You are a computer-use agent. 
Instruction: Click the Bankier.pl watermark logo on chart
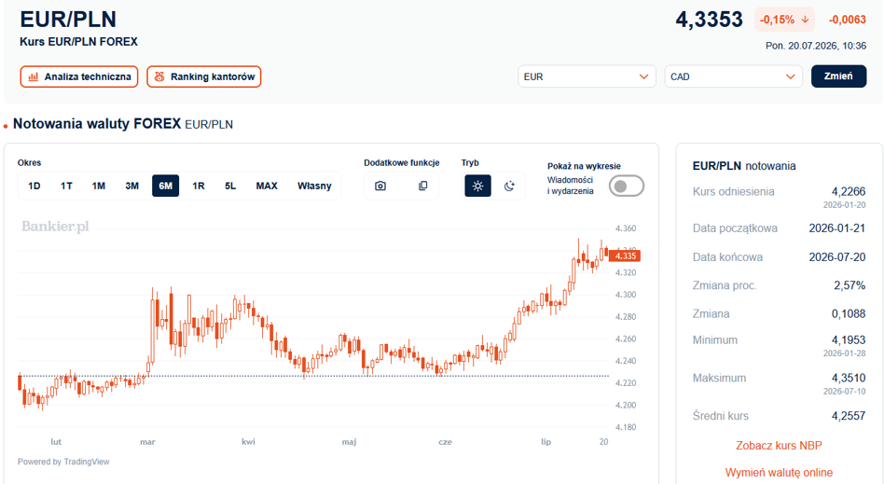55,227
